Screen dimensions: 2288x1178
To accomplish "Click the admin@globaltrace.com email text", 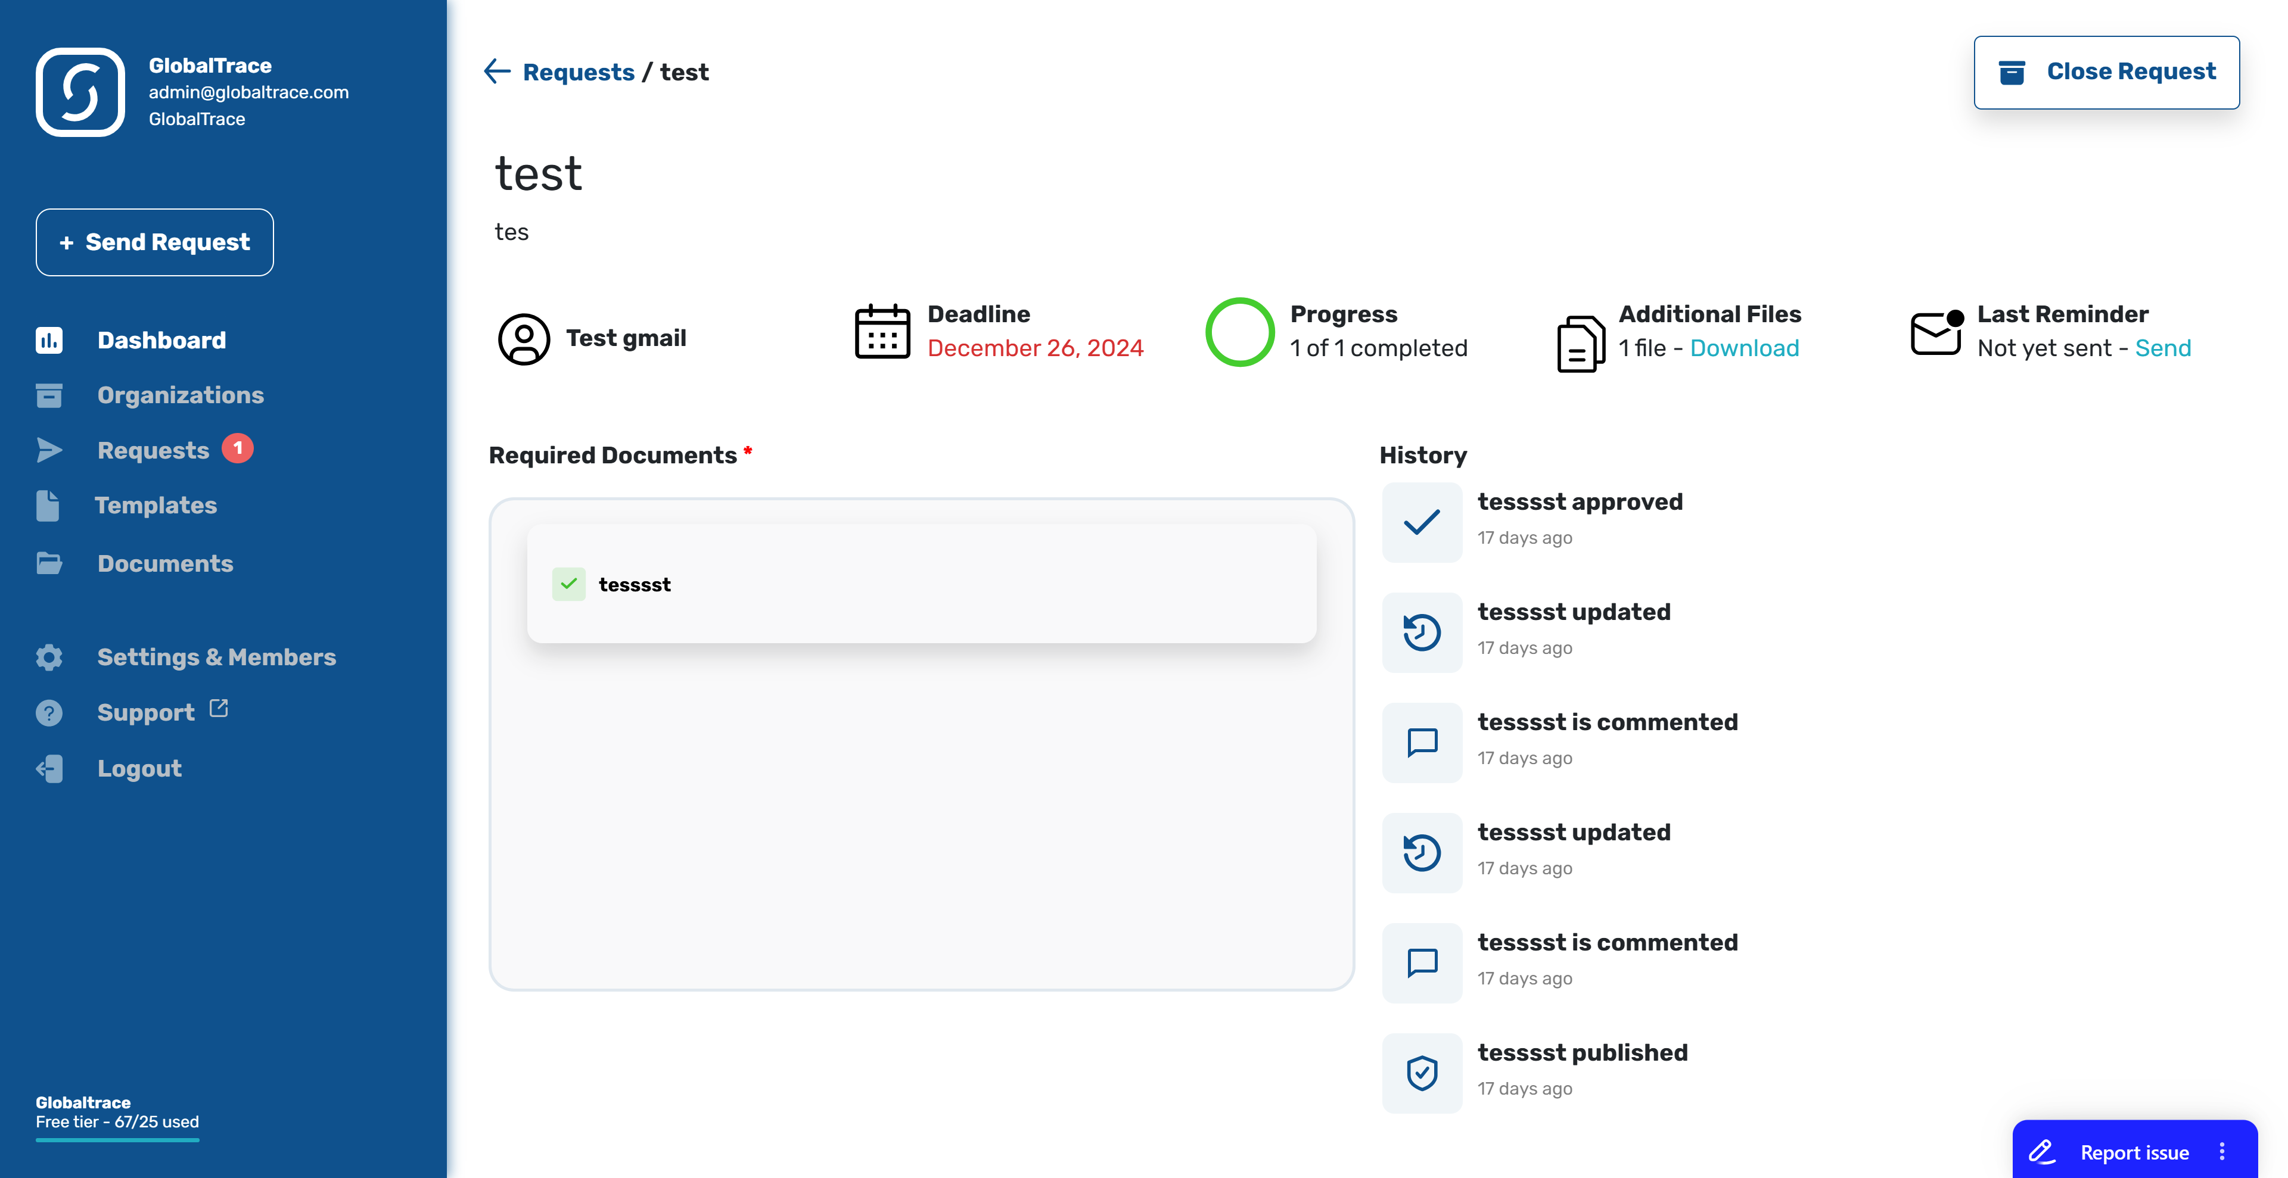I will 248,92.
